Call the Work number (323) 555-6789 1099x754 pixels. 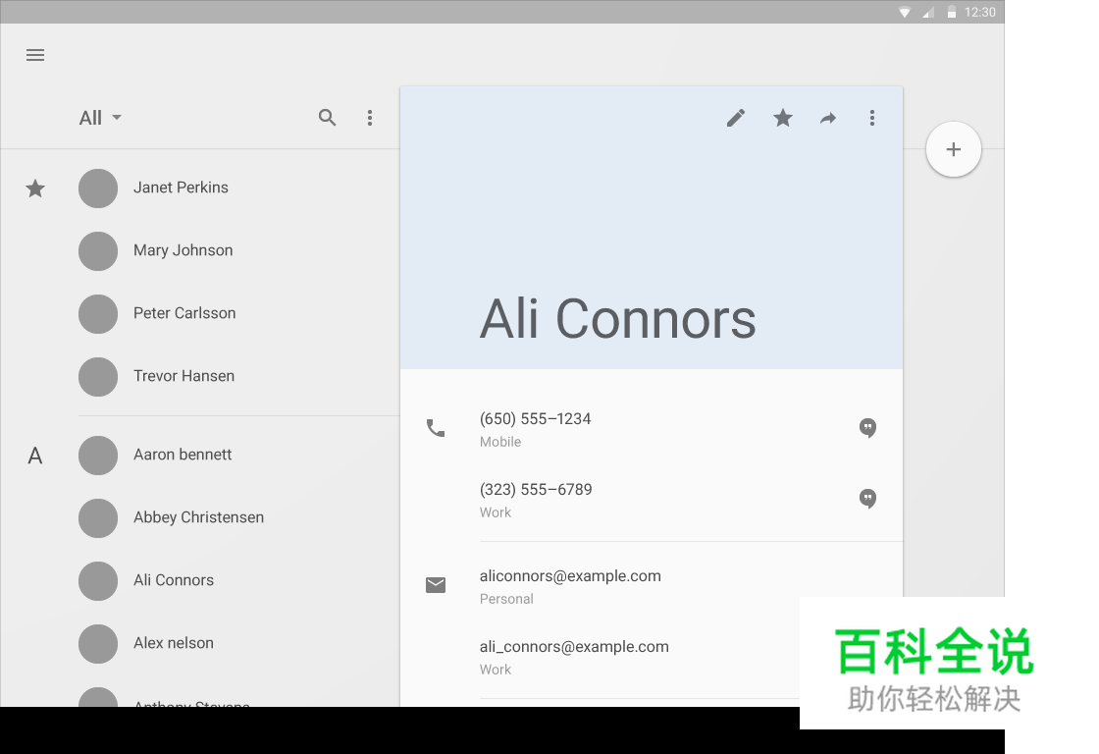tap(536, 489)
